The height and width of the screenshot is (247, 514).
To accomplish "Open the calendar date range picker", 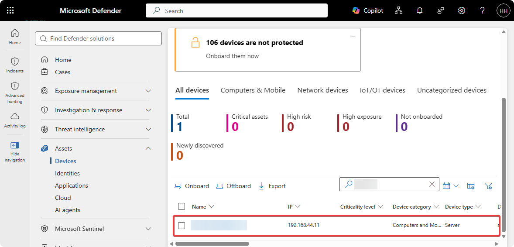I will tap(450, 185).
